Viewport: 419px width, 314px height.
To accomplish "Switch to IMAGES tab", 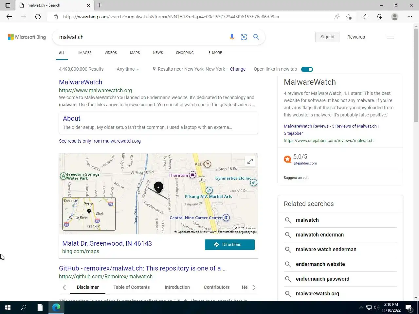I will pos(85,53).
